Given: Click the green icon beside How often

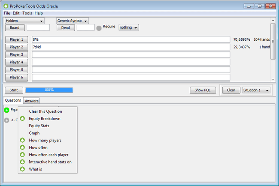Looking at the screenshot, I should (x=22, y=147).
